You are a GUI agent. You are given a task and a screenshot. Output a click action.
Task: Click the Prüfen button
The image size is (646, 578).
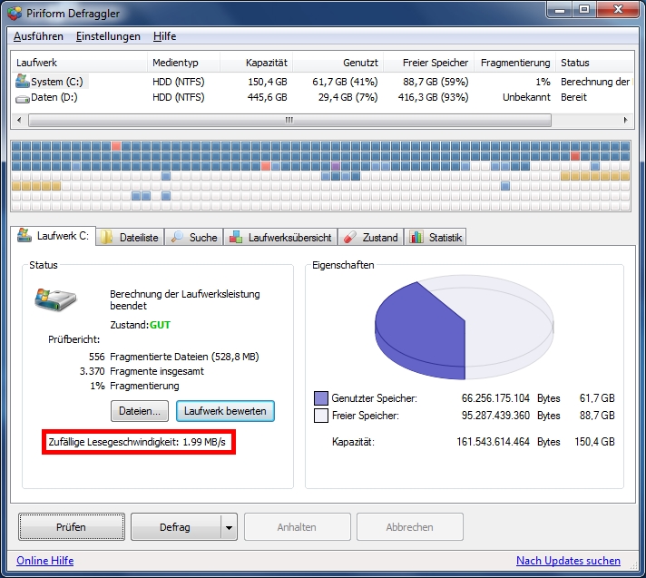click(72, 527)
